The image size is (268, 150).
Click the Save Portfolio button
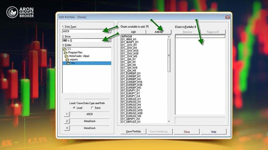(x=133, y=132)
